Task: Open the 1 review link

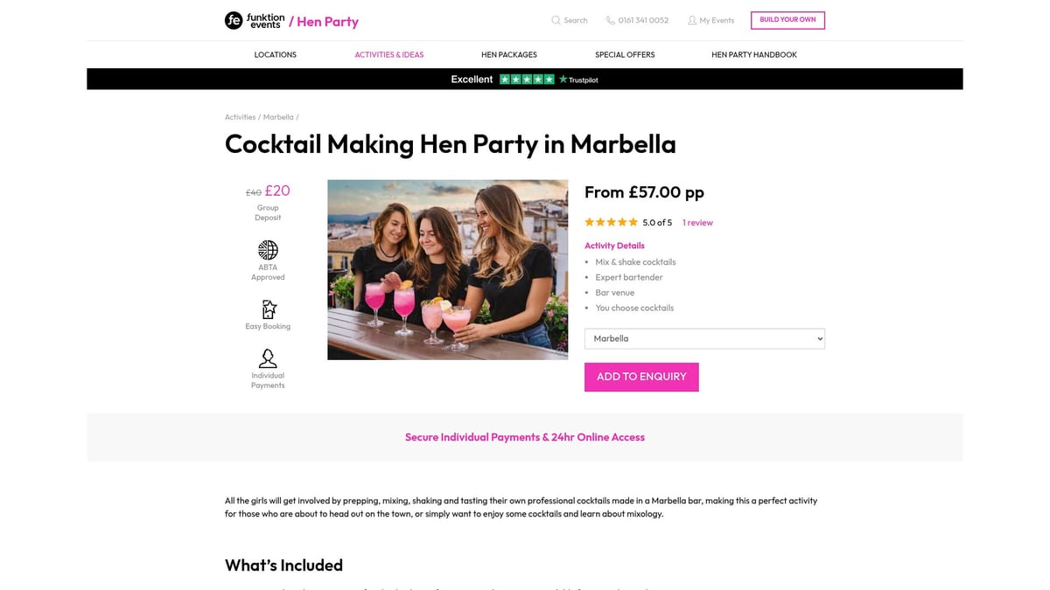Action: tap(697, 222)
